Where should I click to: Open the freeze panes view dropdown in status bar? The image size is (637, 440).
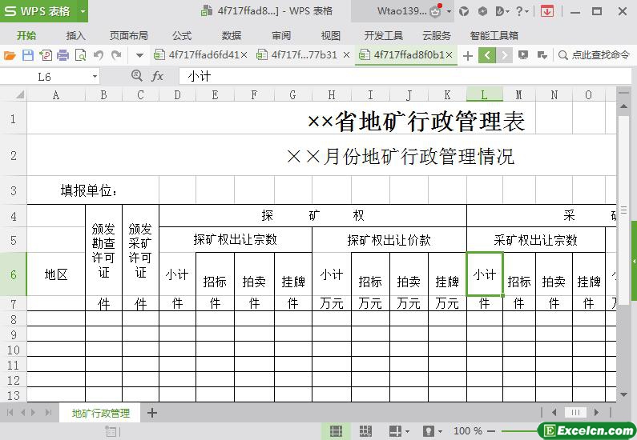[399, 431]
